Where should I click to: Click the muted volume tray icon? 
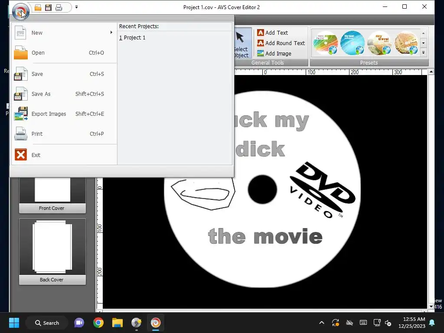pyautogui.click(x=388, y=323)
